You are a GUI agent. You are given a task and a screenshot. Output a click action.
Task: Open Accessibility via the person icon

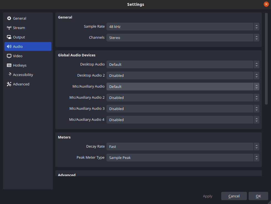9,75
